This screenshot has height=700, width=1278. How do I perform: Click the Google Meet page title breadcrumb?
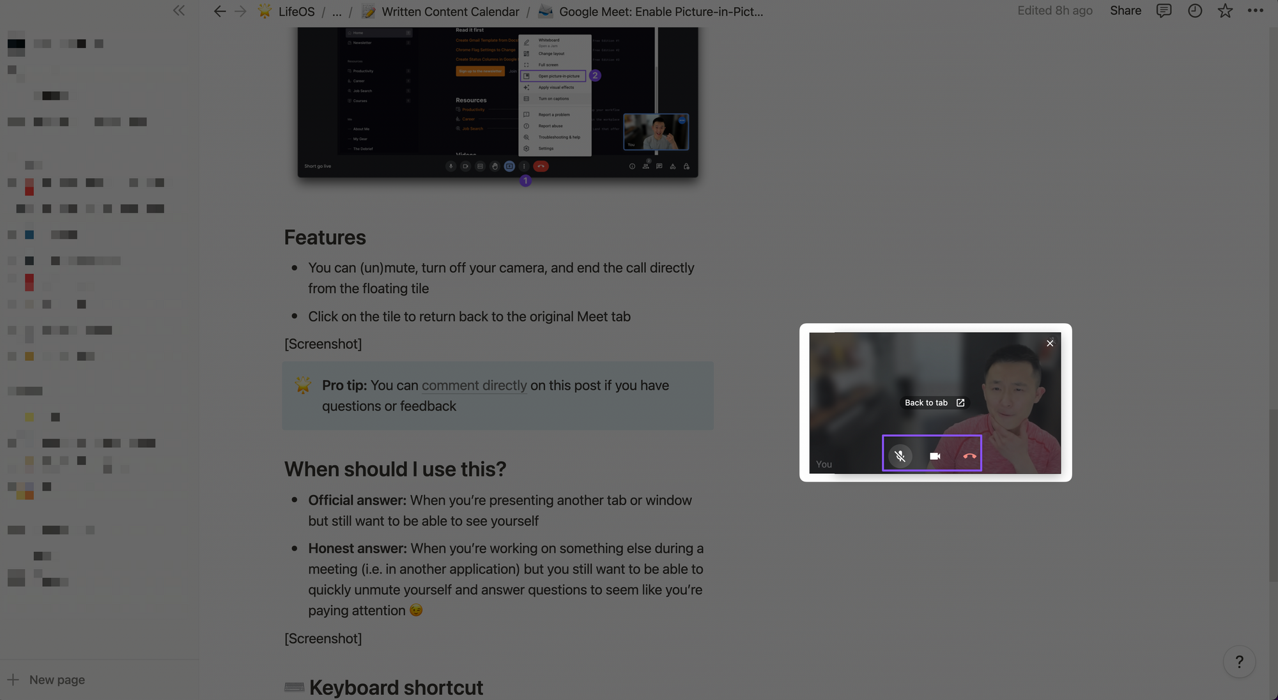[661, 11]
